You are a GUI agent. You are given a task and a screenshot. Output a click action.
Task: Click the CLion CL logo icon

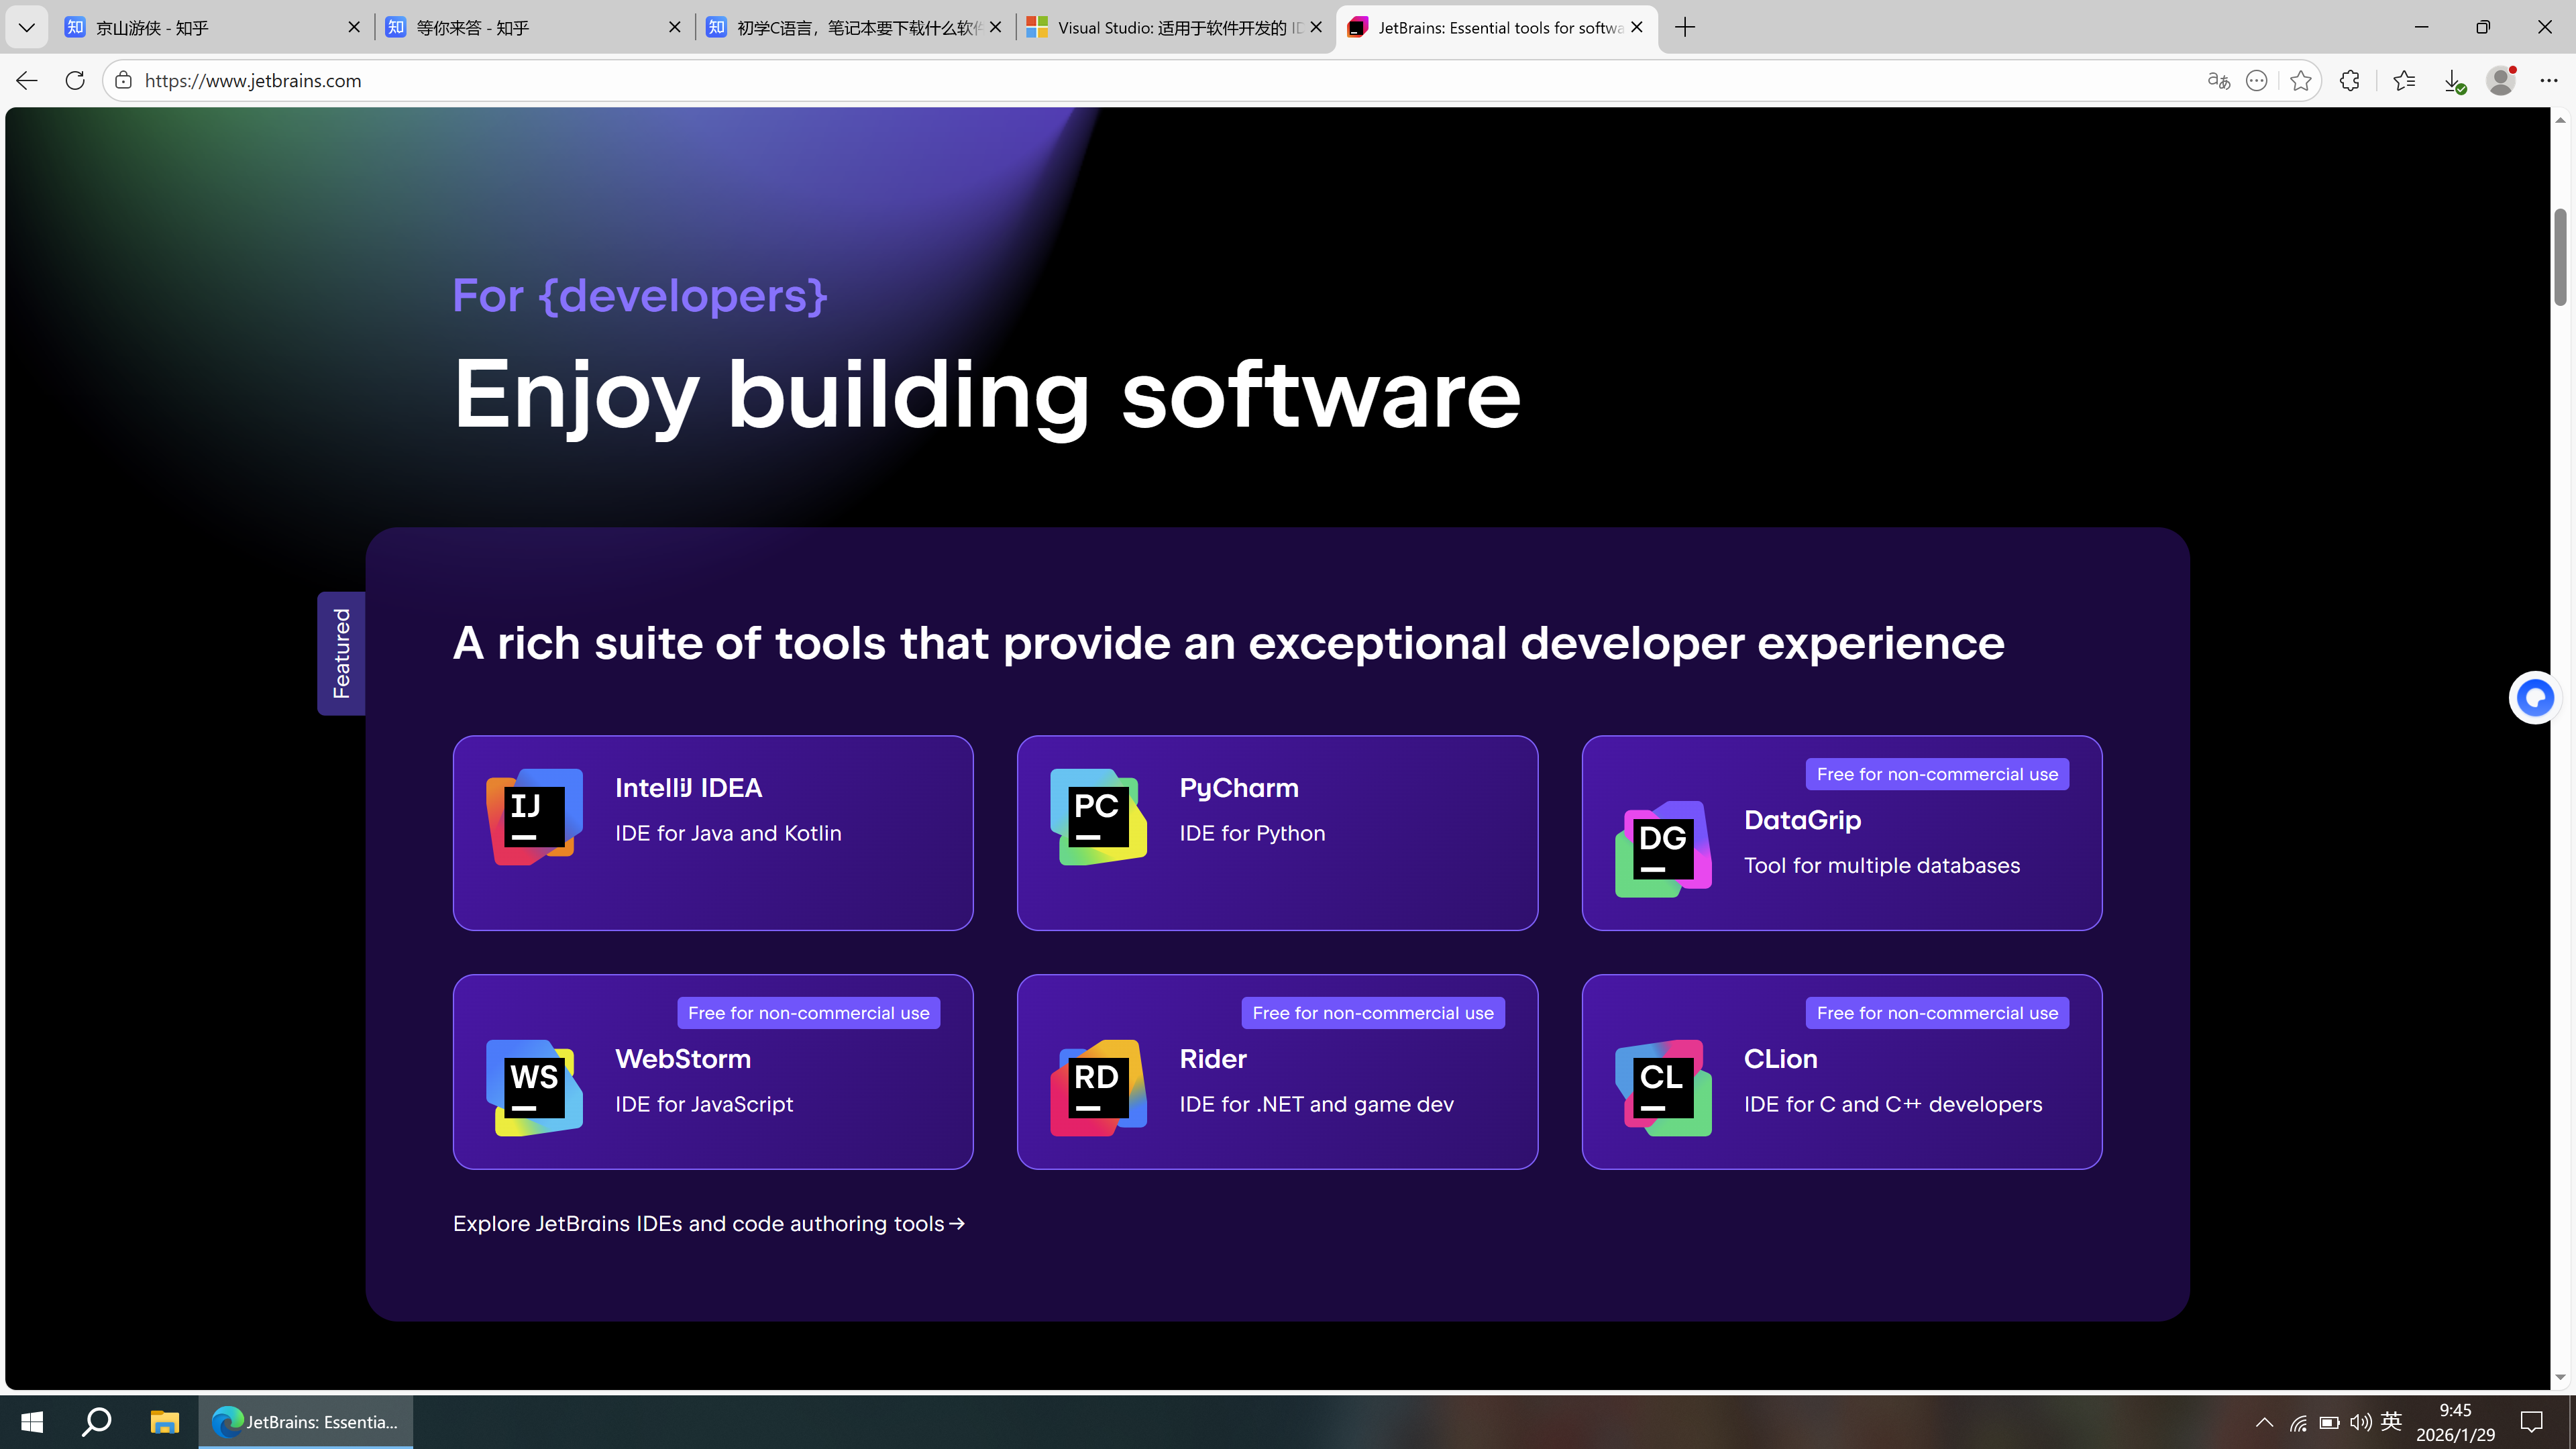coord(1663,1088)
